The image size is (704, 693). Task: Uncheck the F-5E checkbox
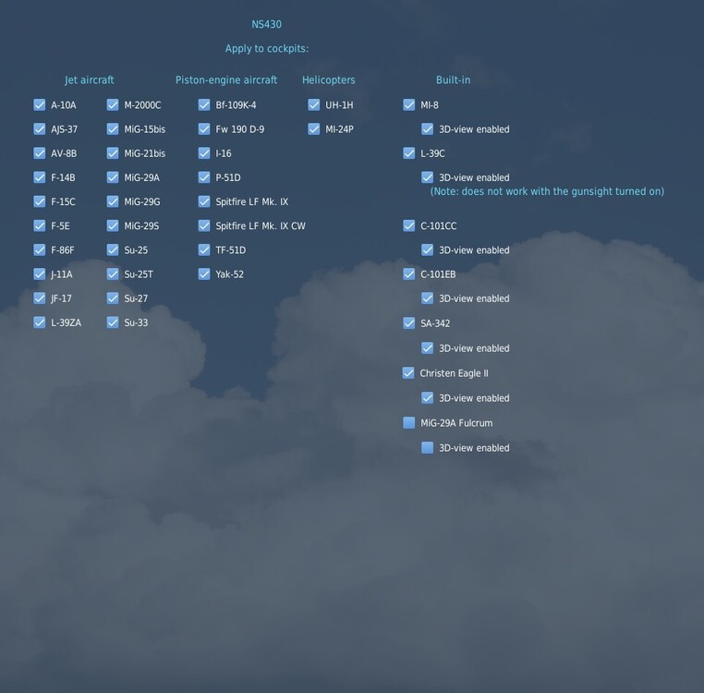point(40,225)
